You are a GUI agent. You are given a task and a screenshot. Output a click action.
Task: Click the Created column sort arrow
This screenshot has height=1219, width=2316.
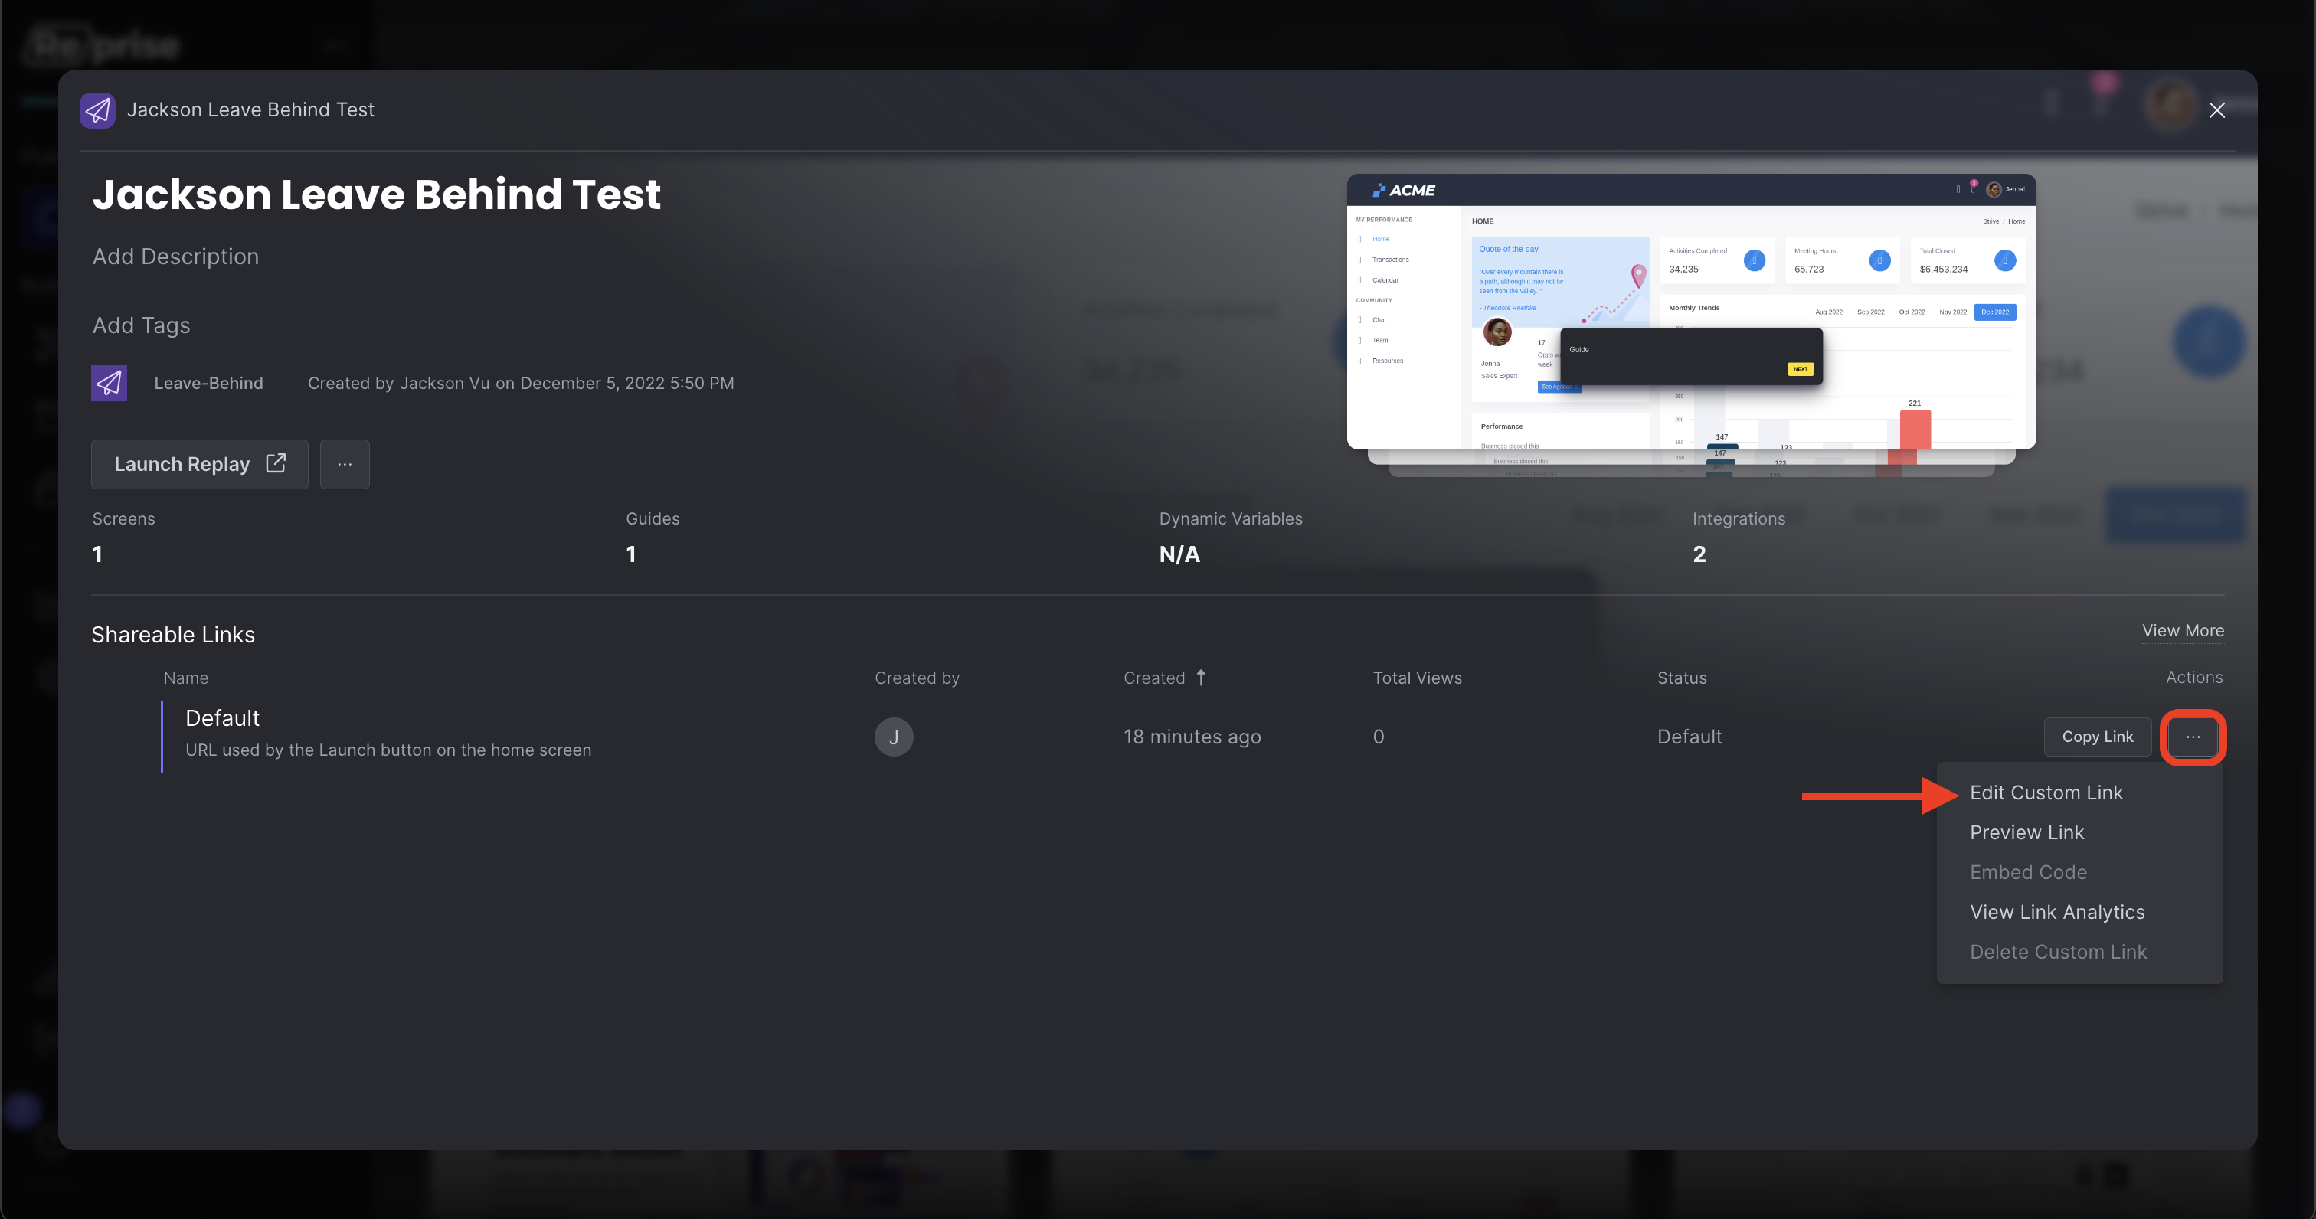pos(1200,678)
